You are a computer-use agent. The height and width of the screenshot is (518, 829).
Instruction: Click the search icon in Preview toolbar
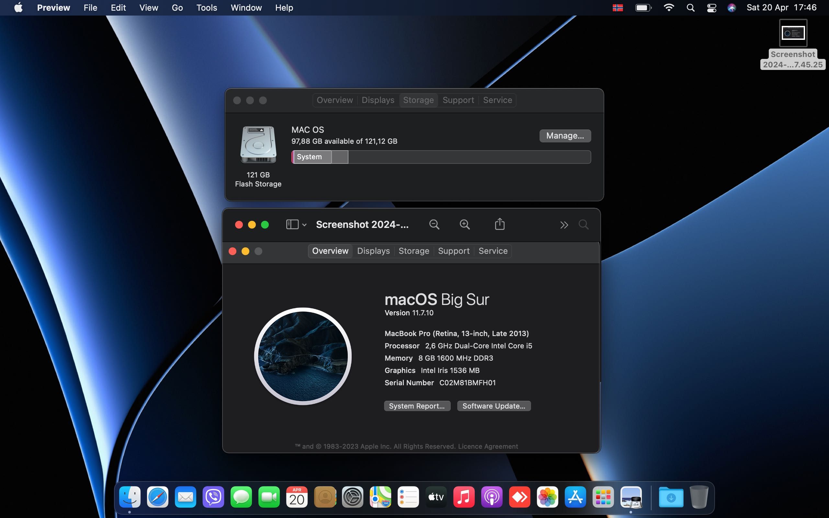(584, 224)
